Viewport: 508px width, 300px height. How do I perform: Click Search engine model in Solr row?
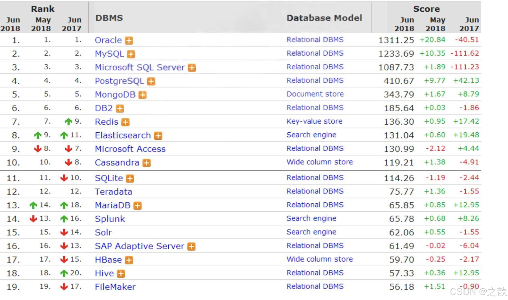point(311,232)
